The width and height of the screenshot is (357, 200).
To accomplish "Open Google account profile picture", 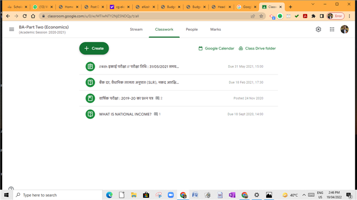I will point(344,29).
